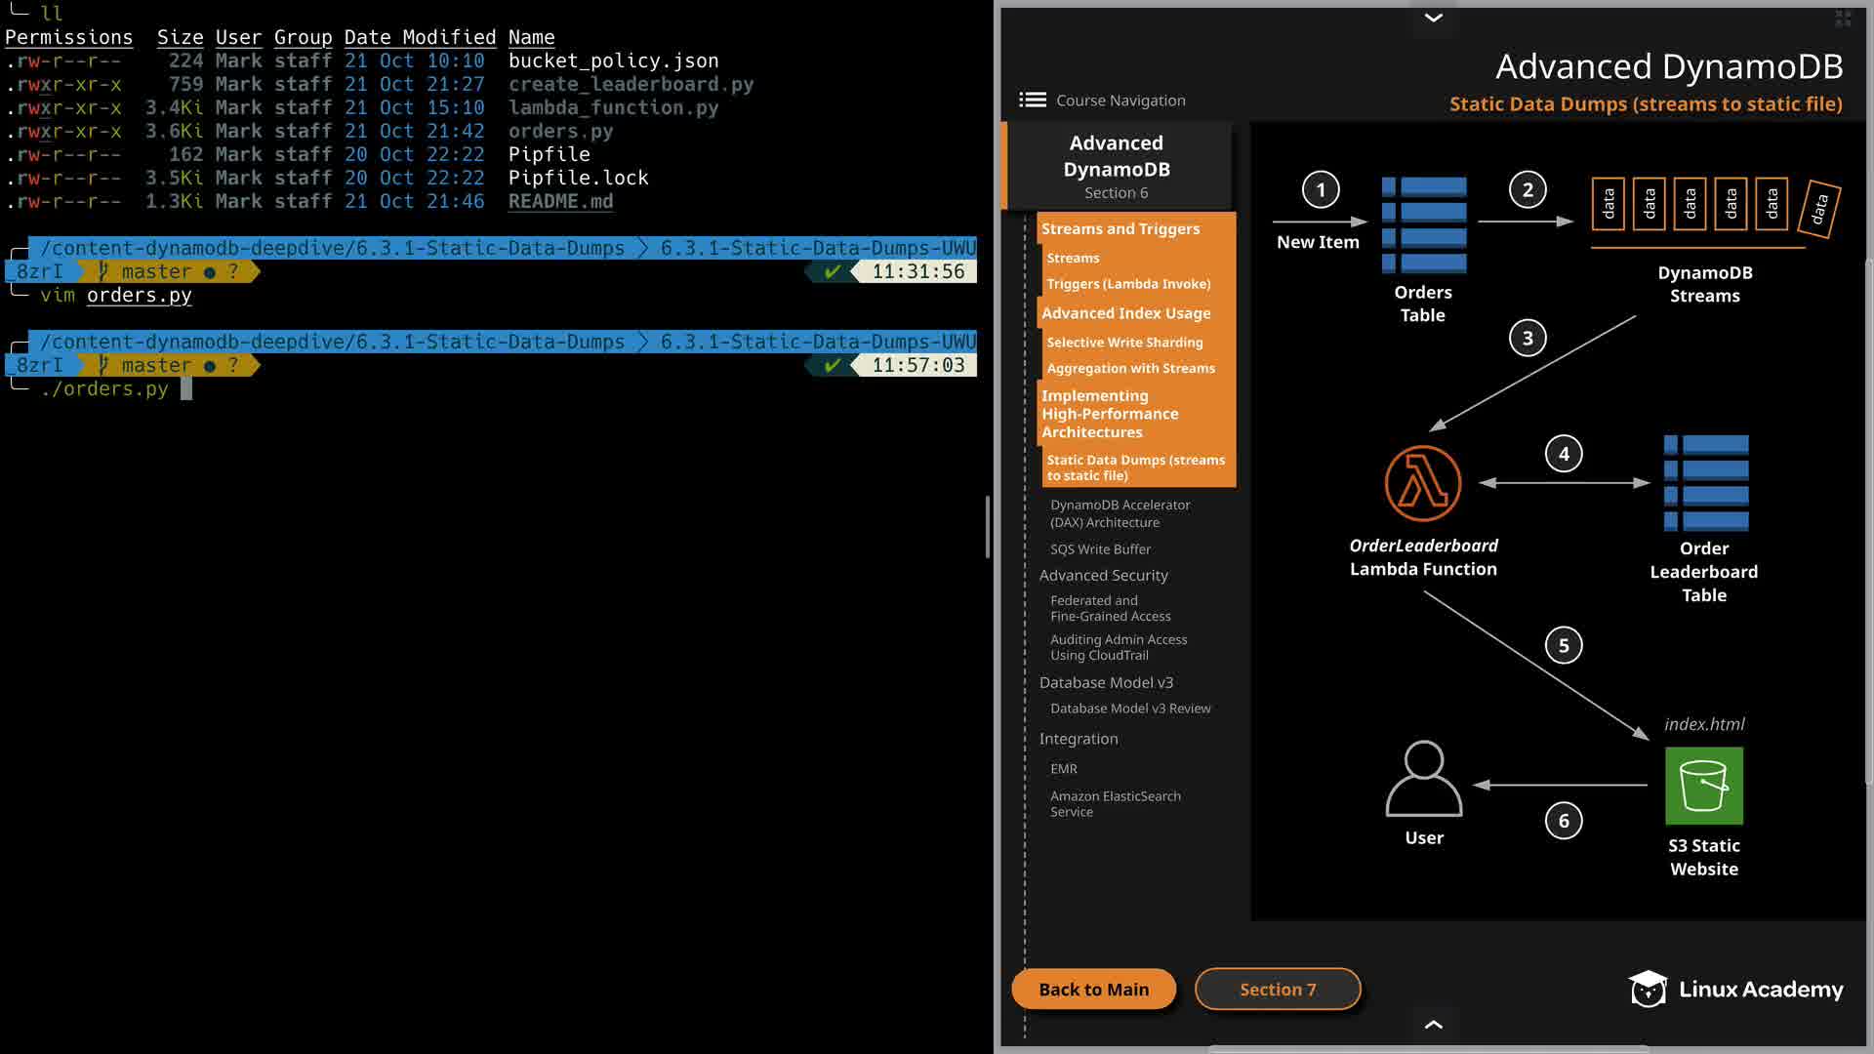Viewport: 1874px width, 1054px height.
Task: Open Aggregation with Streams lesson
Action: pos(1130,369)
